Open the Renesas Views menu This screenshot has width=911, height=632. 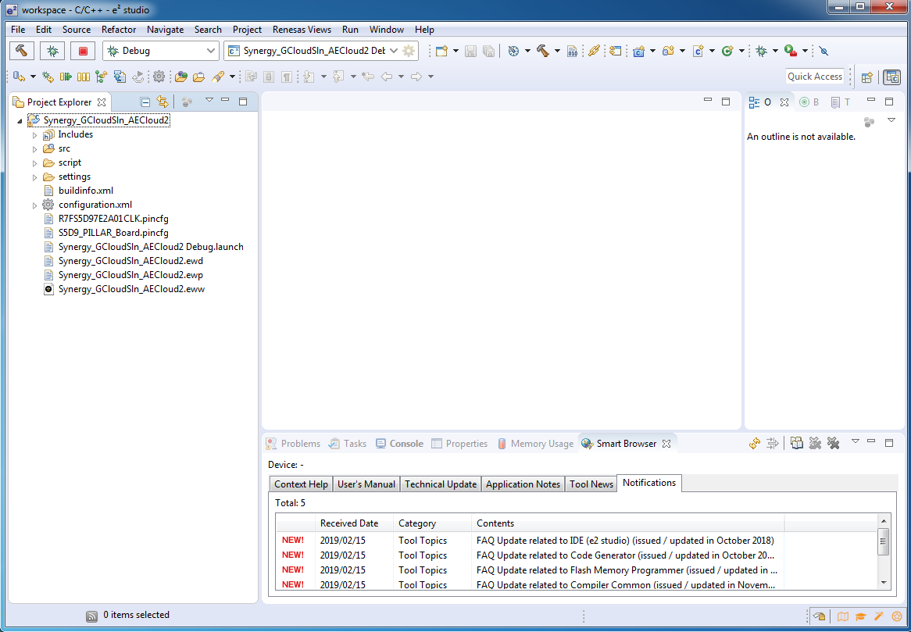coord(302,30)
